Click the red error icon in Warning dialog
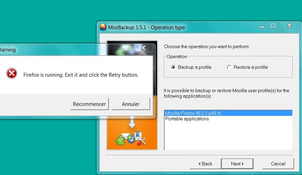The width and height of the screenshot is (302, 175). tap(12, 73)
